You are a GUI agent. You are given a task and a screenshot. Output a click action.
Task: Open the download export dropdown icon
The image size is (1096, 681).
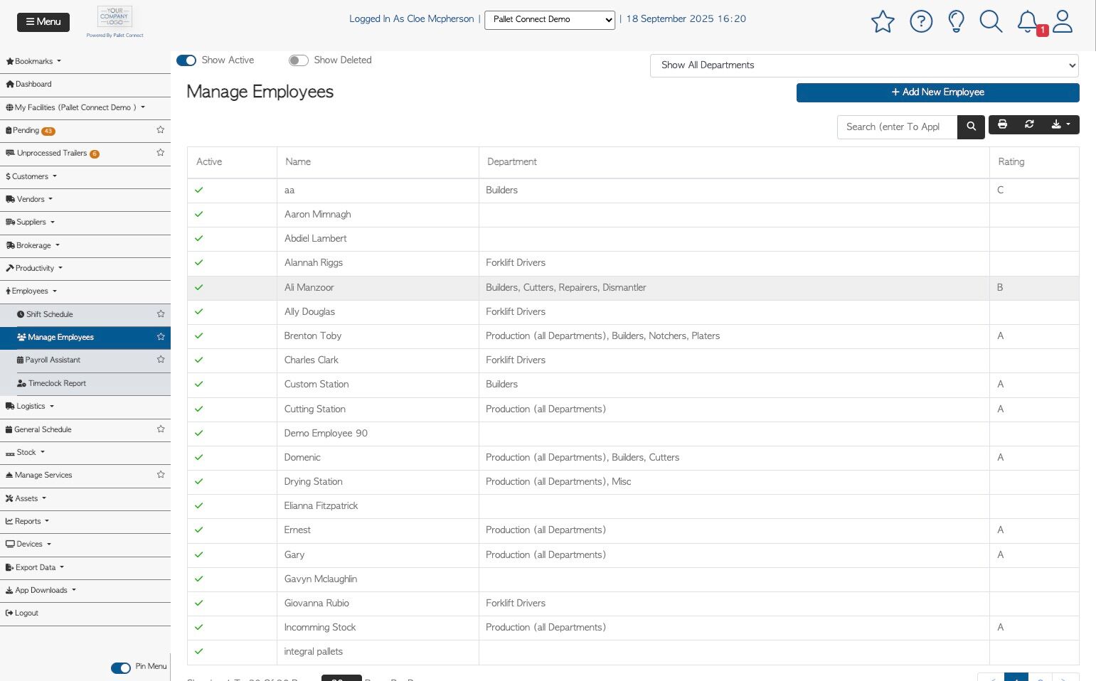[x=1060, y=124]
